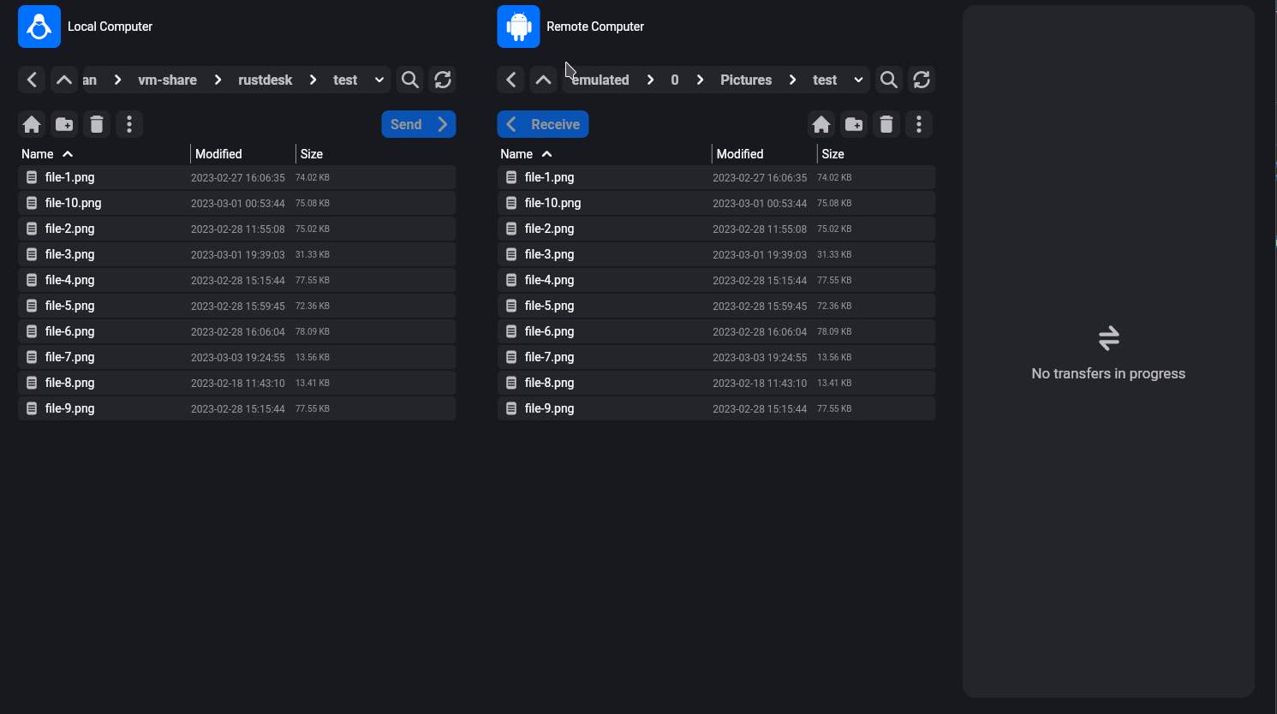The height and width of the screenshot is (714, 1277).
Task: Open search in the remote file panel
Action: (x=888, y=80)
